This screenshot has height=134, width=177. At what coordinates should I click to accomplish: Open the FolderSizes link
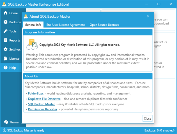pos(36,94)
